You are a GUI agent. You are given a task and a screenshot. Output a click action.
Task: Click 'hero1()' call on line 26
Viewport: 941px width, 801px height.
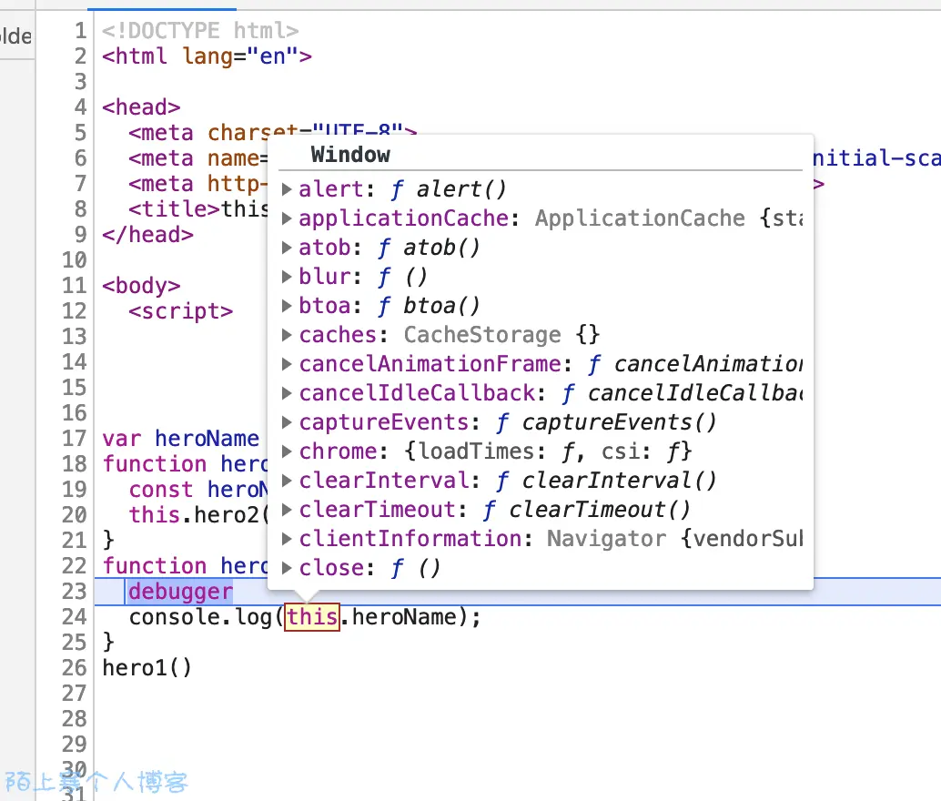point(147,668)
